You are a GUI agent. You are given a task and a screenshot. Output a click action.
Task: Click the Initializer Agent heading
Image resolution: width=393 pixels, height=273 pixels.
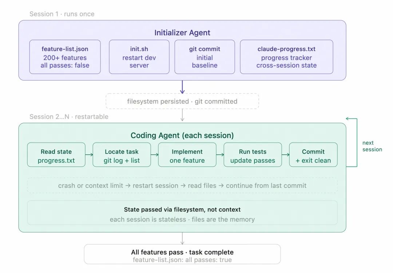coord(182,32)
